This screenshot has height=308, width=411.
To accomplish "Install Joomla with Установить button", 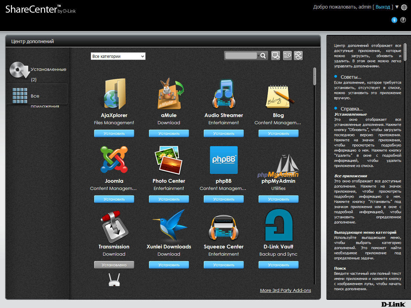I will (114, 199).
